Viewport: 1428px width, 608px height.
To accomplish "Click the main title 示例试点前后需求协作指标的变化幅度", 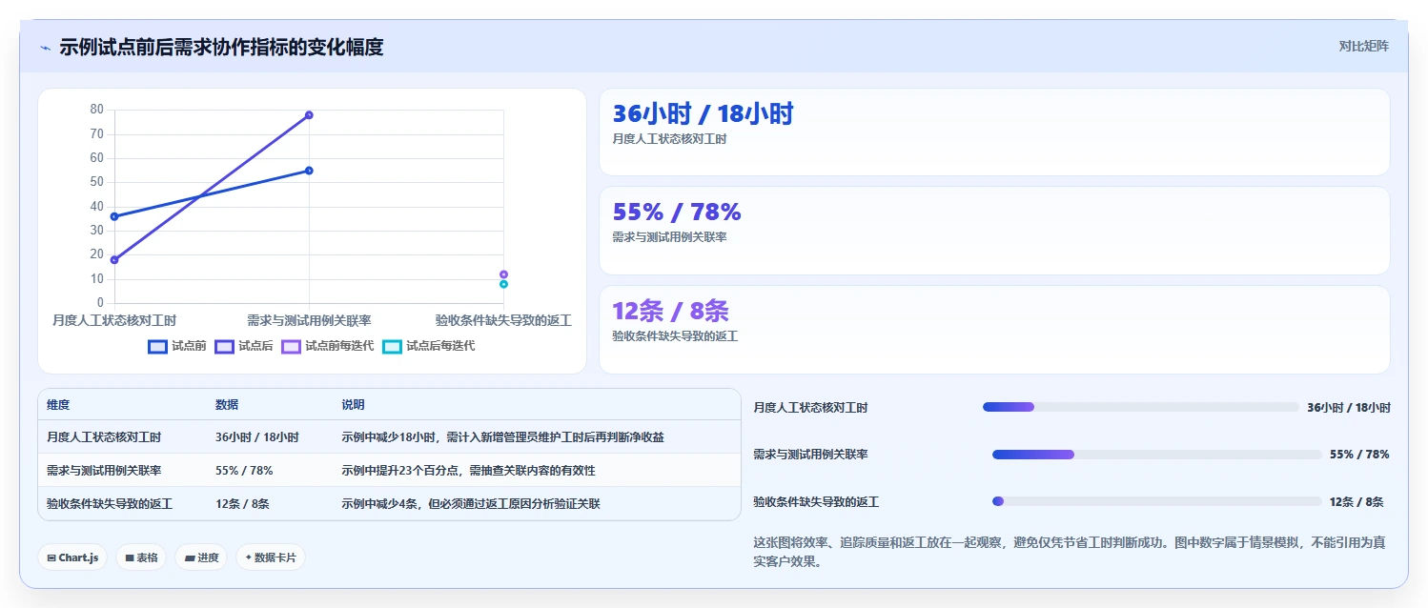I will 221,47.
